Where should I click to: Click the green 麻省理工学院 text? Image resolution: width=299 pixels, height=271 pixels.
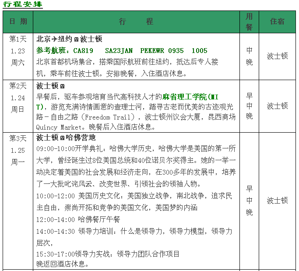pos(185,97)
